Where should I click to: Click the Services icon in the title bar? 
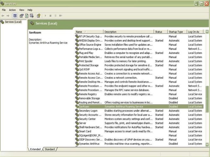point(2,3)
